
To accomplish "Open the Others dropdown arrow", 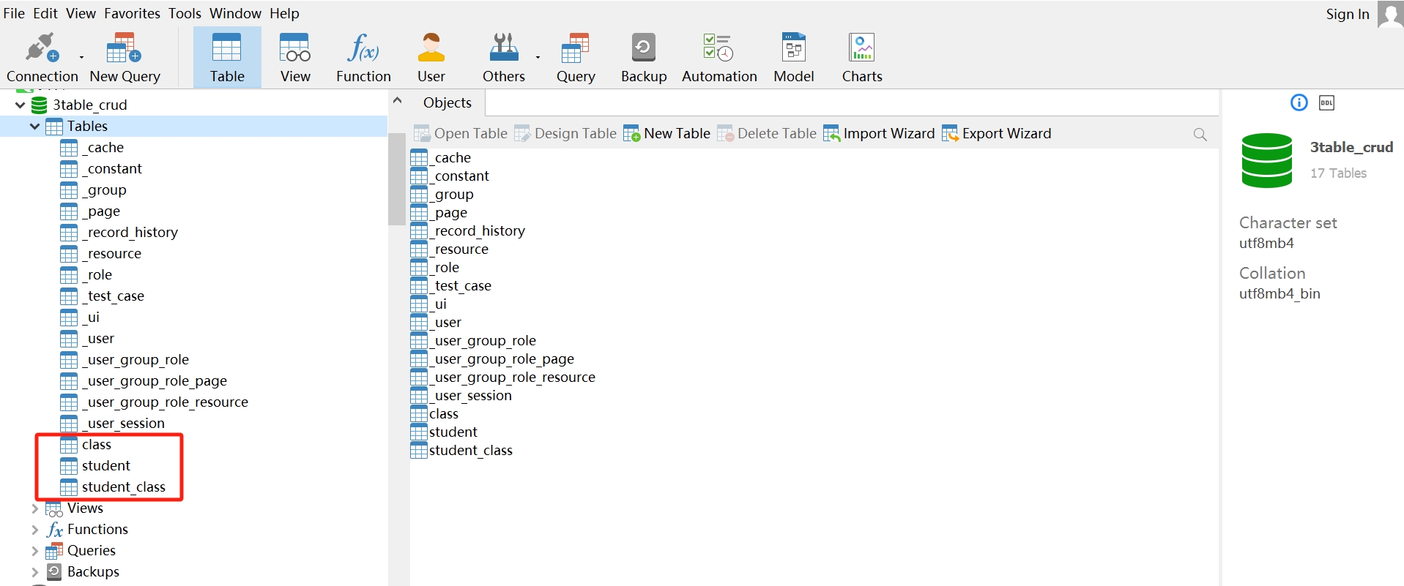I will point(538,57).
